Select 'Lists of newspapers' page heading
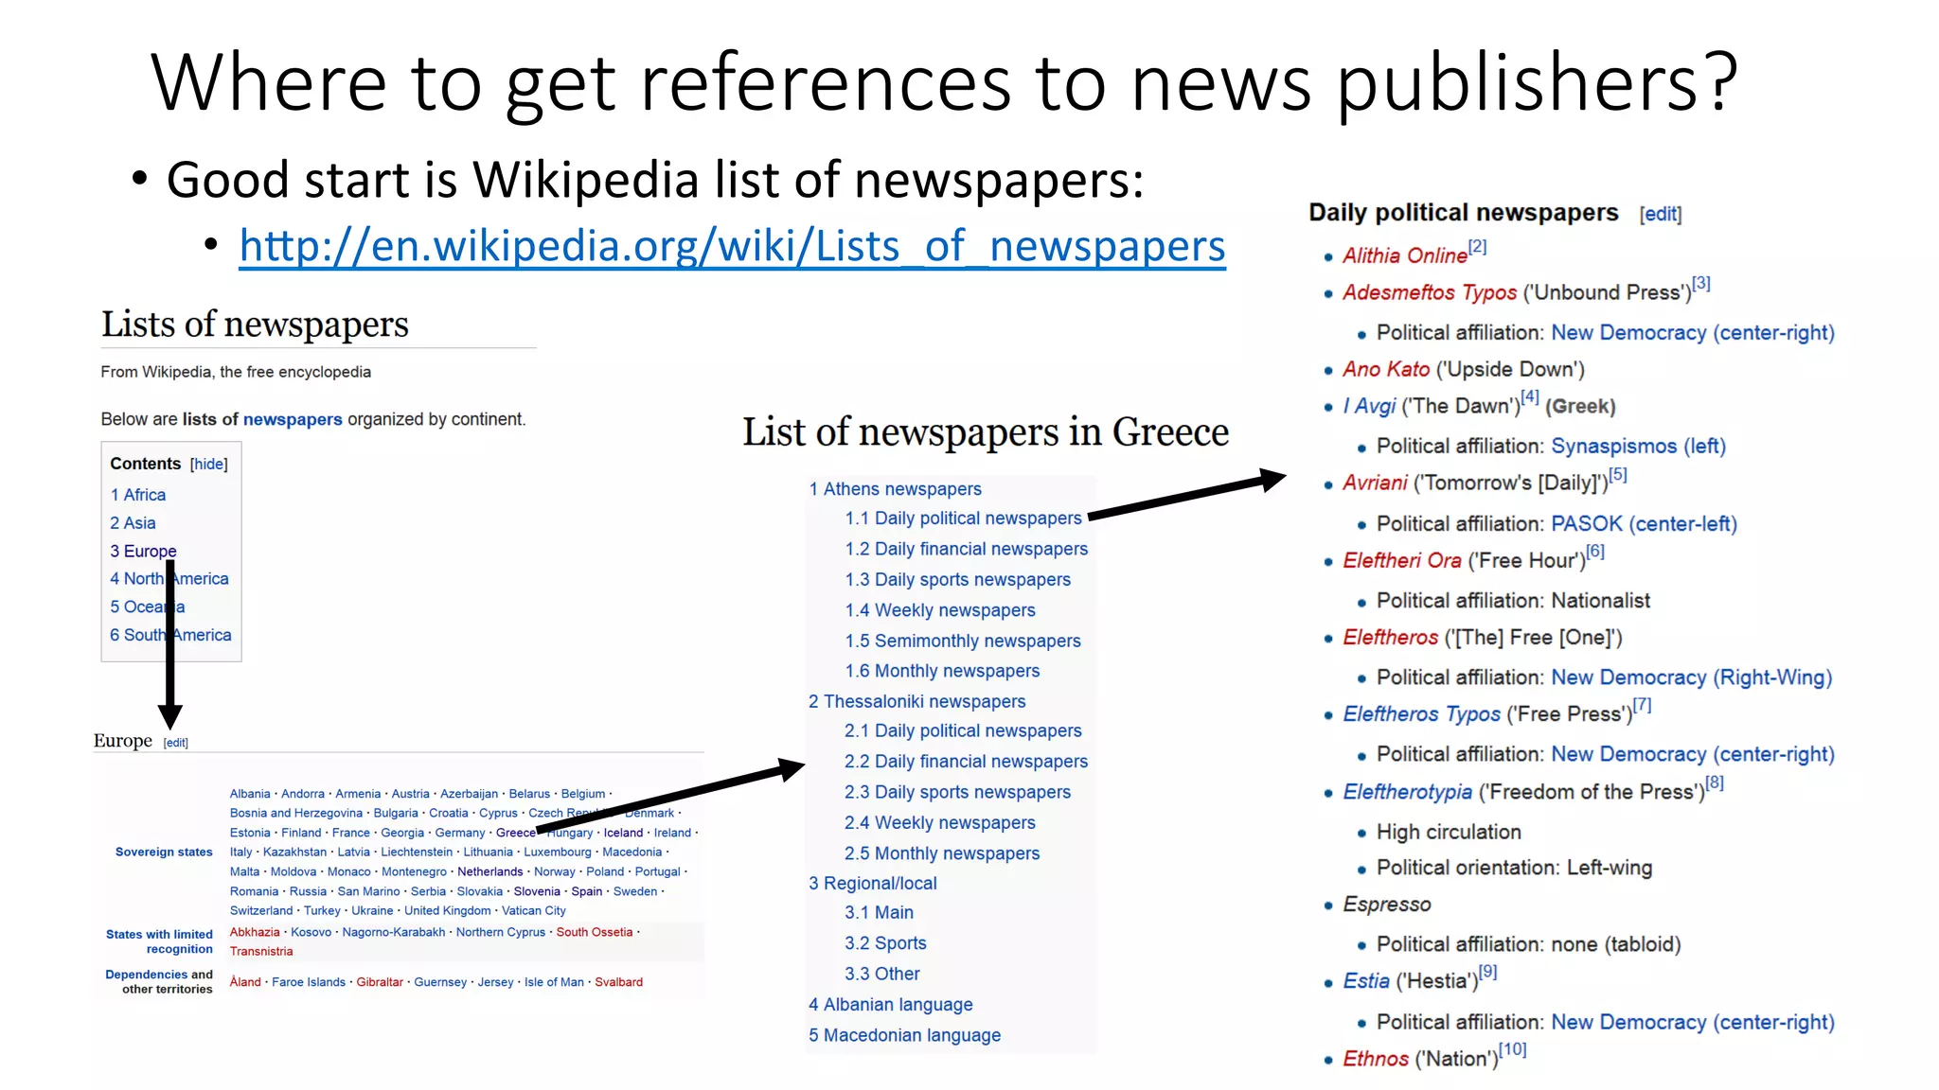Image resolution: width=1939 pixels, height=1090 pixels. [255, 325]
